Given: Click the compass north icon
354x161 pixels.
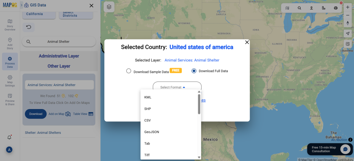Looking at the screenshot, I should [348, 23].
